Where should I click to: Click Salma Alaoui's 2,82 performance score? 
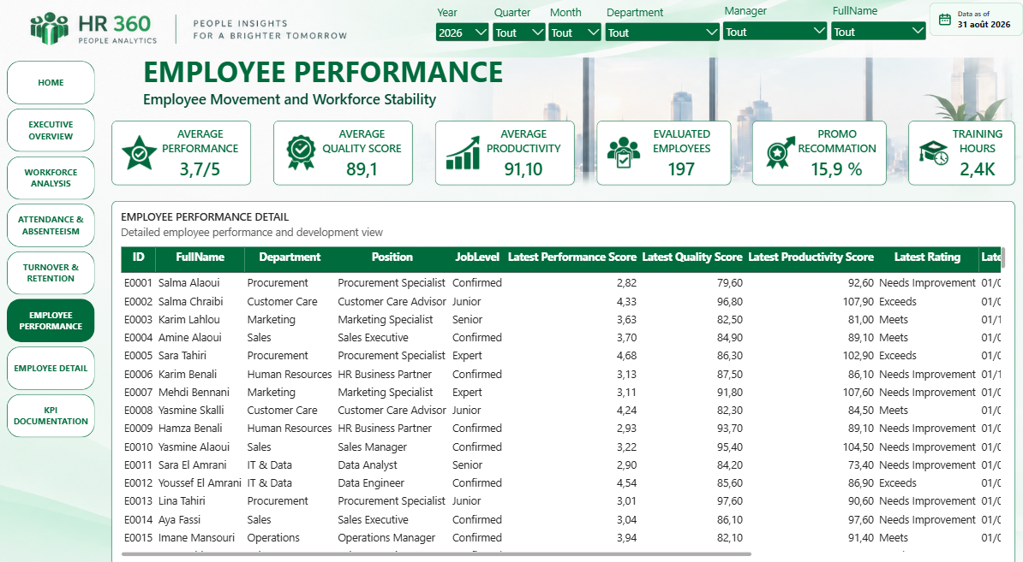click(x=626, y=282)
